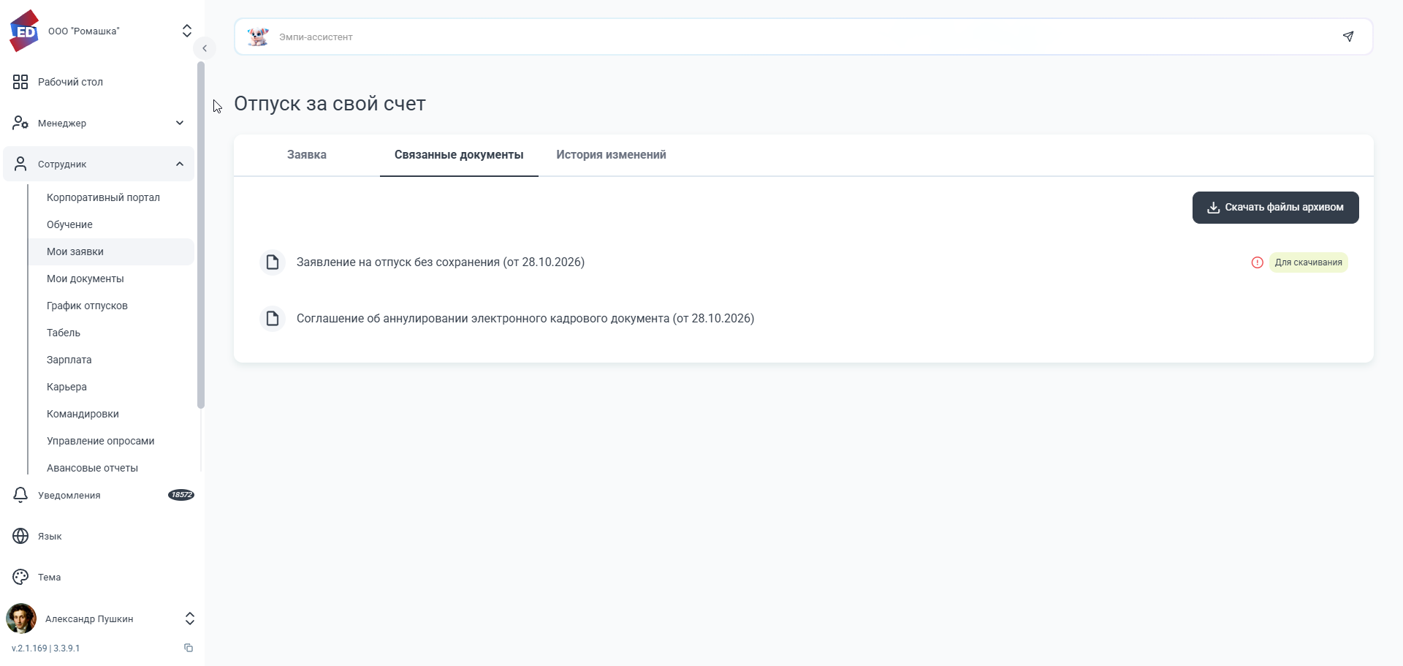
Task: Click the Отпуск за свой счет heading
Action: 330,104
